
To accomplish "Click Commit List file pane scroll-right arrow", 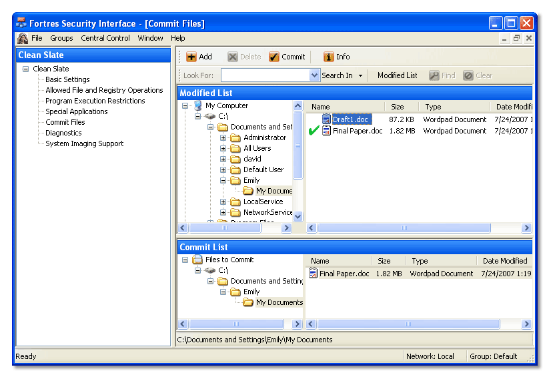I will (x=526, y=324).
